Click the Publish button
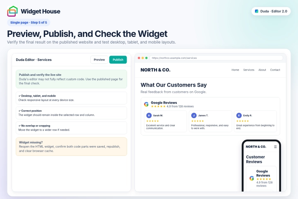 point(118,60)
